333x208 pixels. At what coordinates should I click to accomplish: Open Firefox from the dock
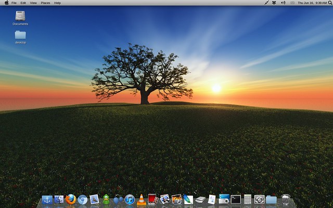click(x=71, y=200)
